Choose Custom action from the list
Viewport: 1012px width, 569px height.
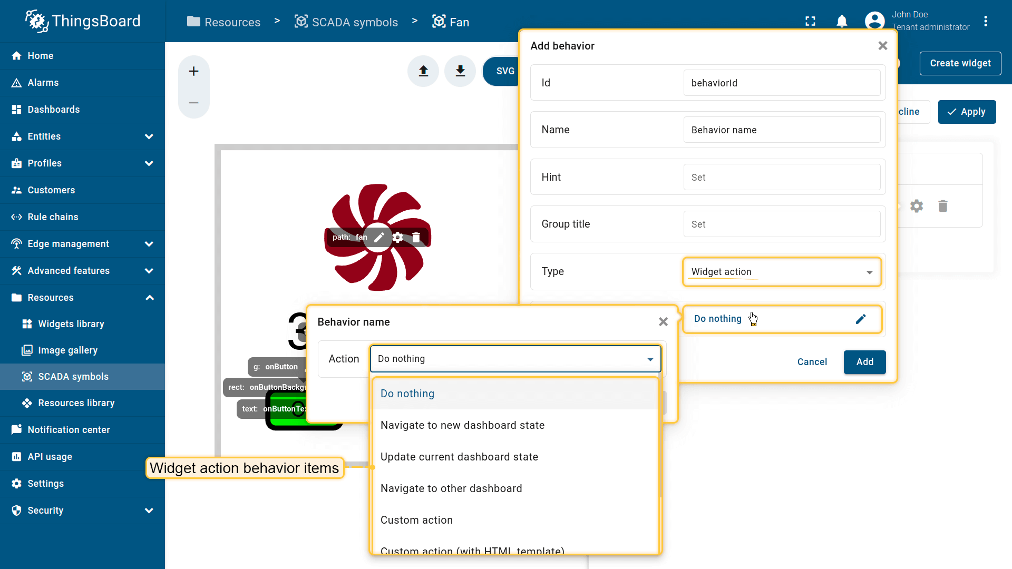416,520
